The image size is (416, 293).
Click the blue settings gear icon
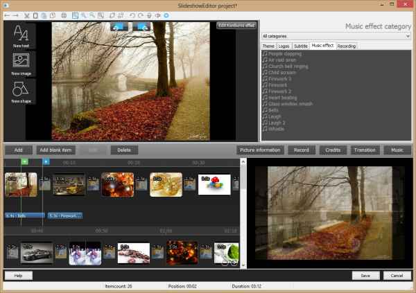click(166, 15)
